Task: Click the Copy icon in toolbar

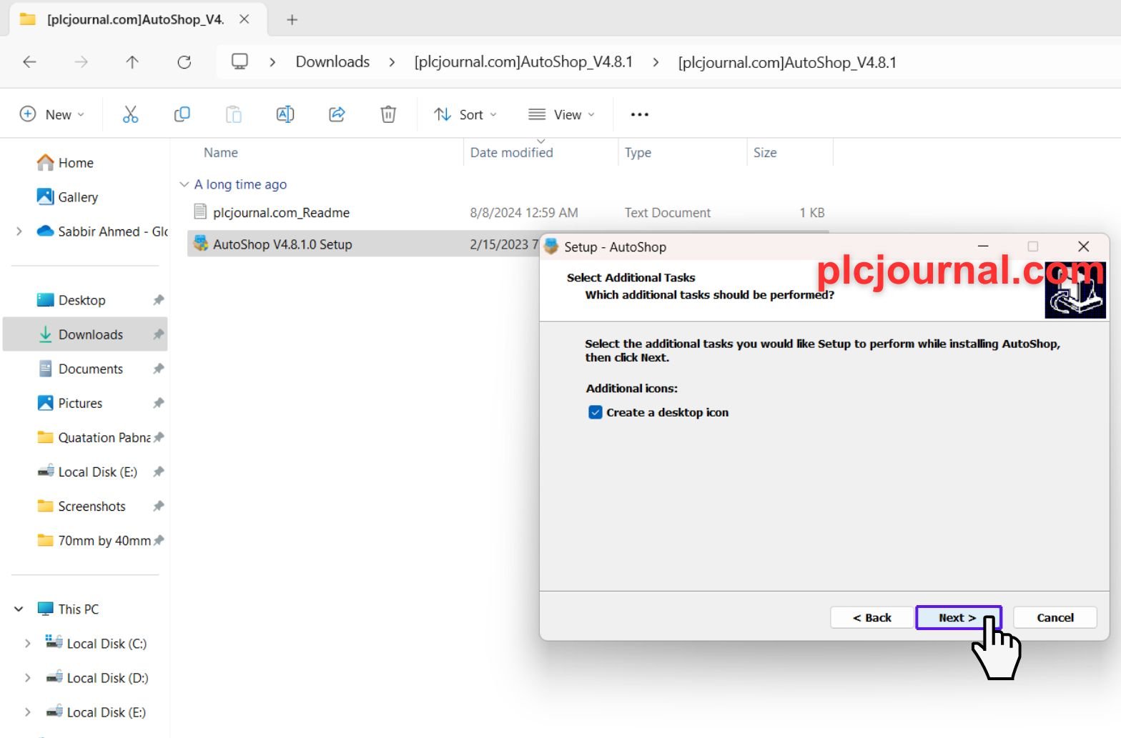Action: coord(182,114)
